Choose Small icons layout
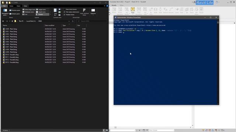This screenshot has width=236, height=132. (41, 12)
